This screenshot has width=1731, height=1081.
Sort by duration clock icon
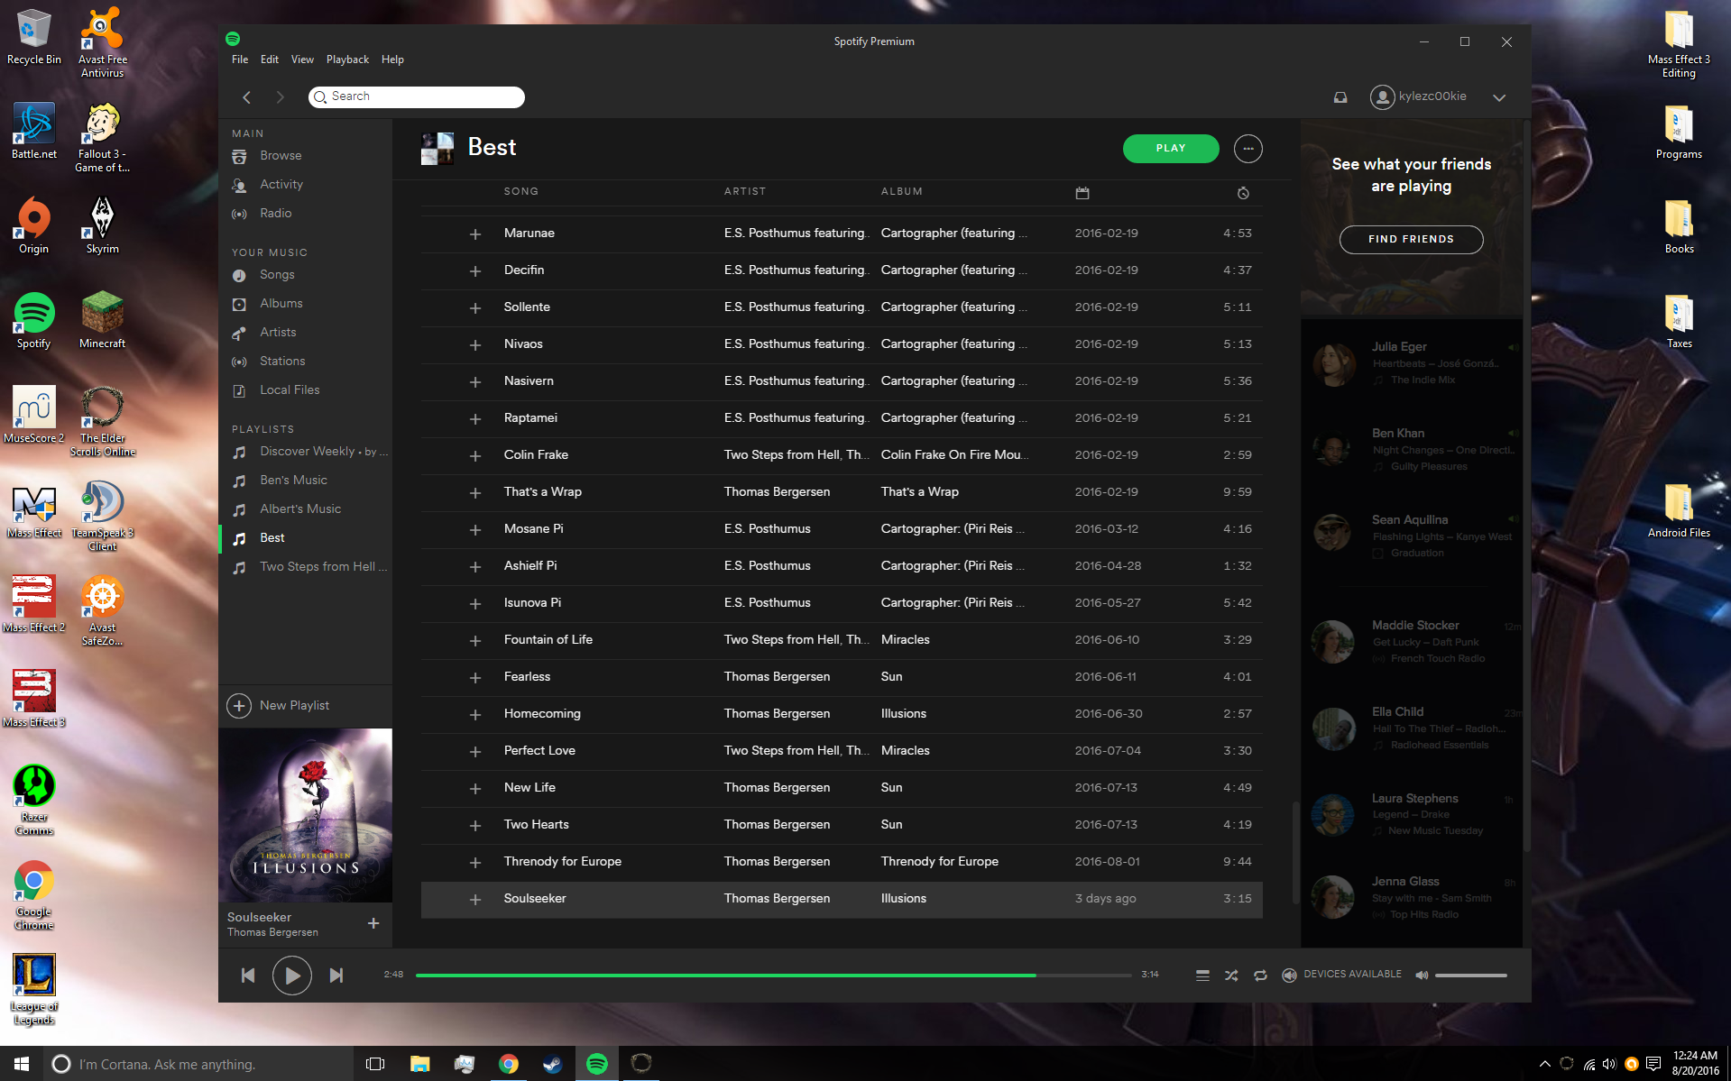click(1243, 193)
